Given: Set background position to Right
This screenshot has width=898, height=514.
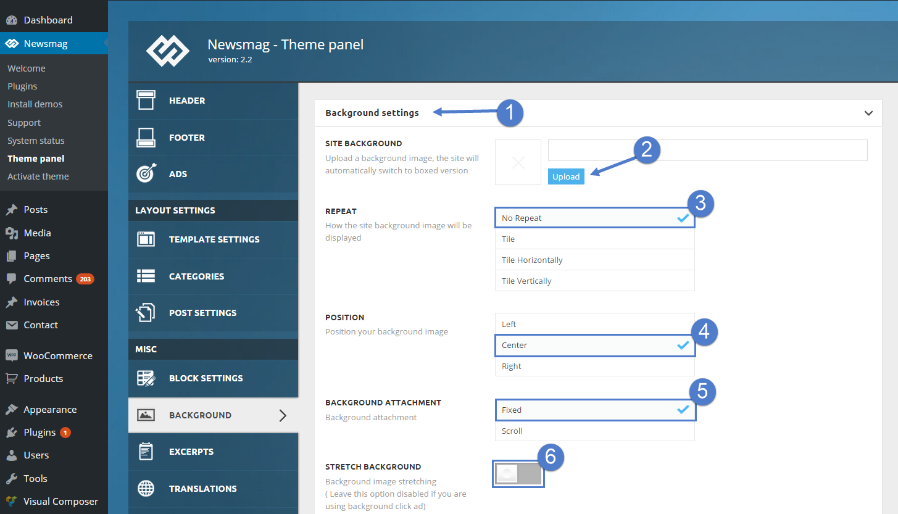Looking at the screenshot, I should tap(595, 366).
